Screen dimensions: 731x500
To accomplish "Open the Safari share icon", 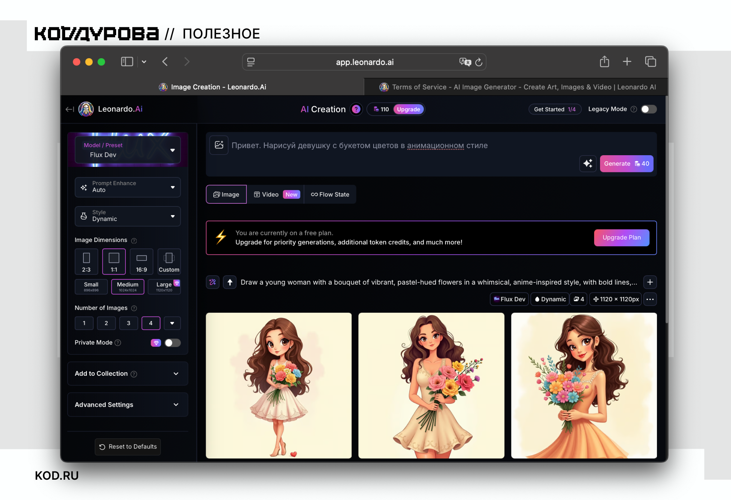I will [x=605, y=62].
